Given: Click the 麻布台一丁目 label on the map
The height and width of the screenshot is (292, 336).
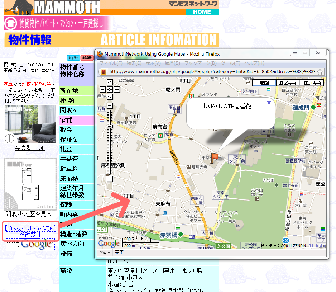Looking at the screenshot, I should 174,109.
